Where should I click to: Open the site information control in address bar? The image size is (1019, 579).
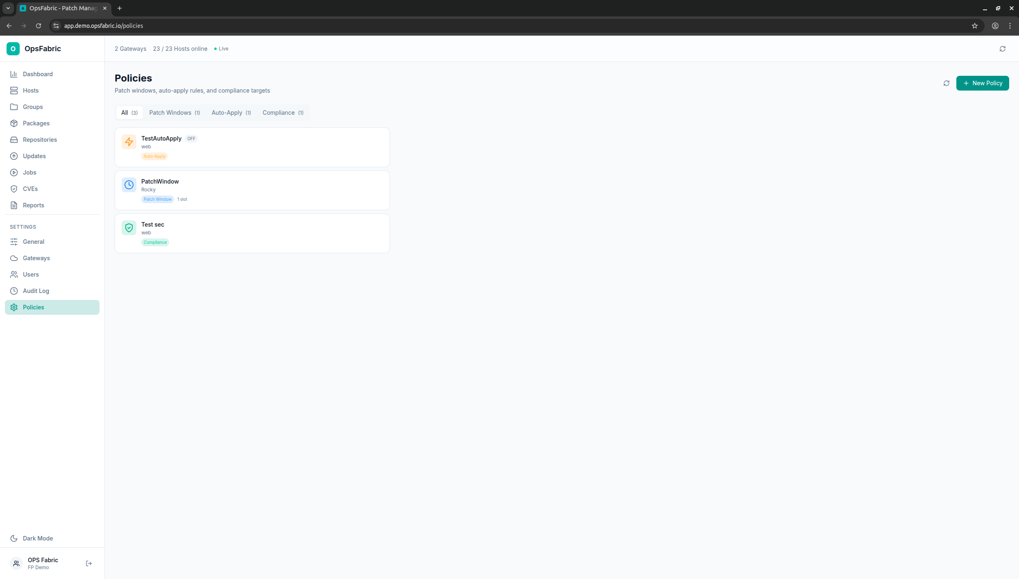pos(56,26)
